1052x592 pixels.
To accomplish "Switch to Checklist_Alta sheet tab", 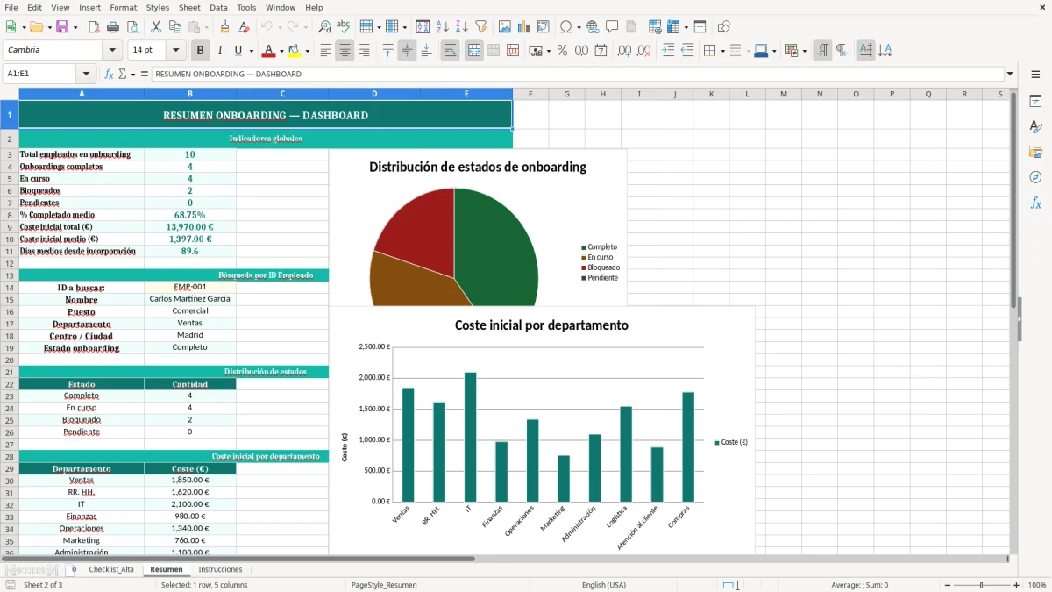I will tap(111, 569).
